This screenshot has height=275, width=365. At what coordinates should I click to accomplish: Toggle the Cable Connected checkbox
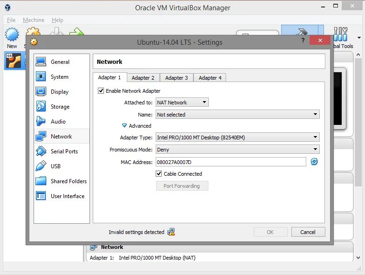tap(159, 173)
